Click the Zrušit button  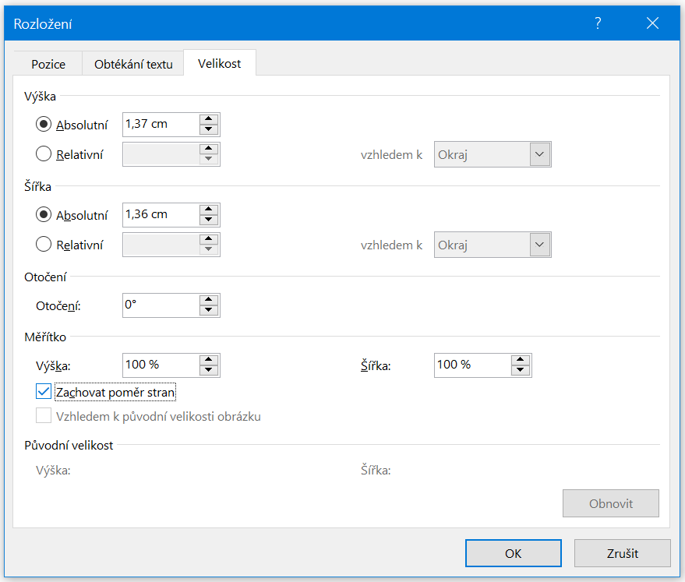tap(622, 553)
